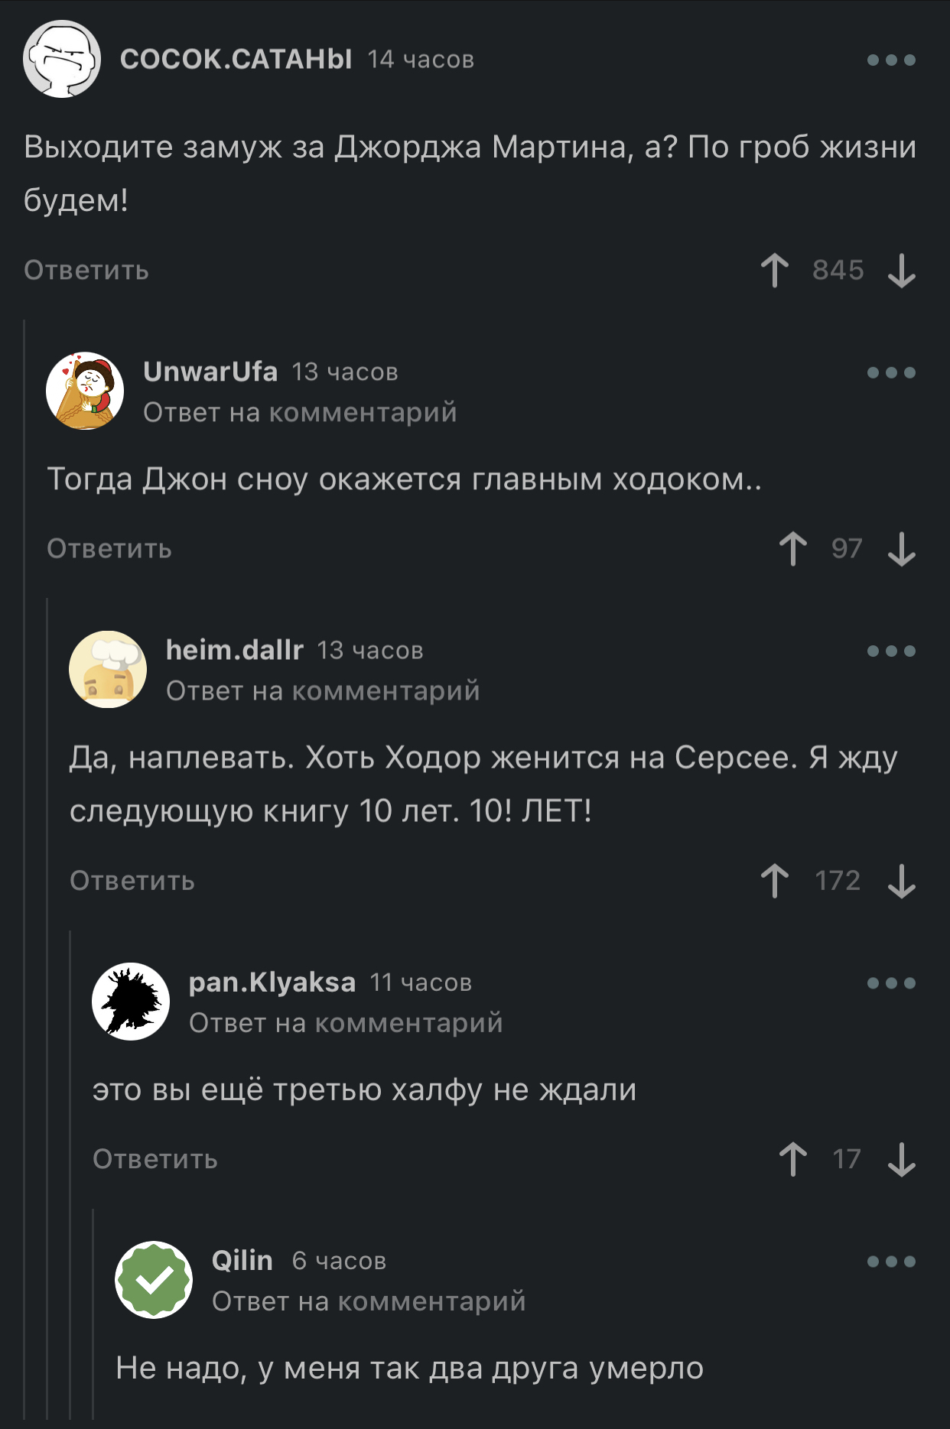
Task: Open three-dot menu on heim.dallr's comment
Action: pos(891,651)
